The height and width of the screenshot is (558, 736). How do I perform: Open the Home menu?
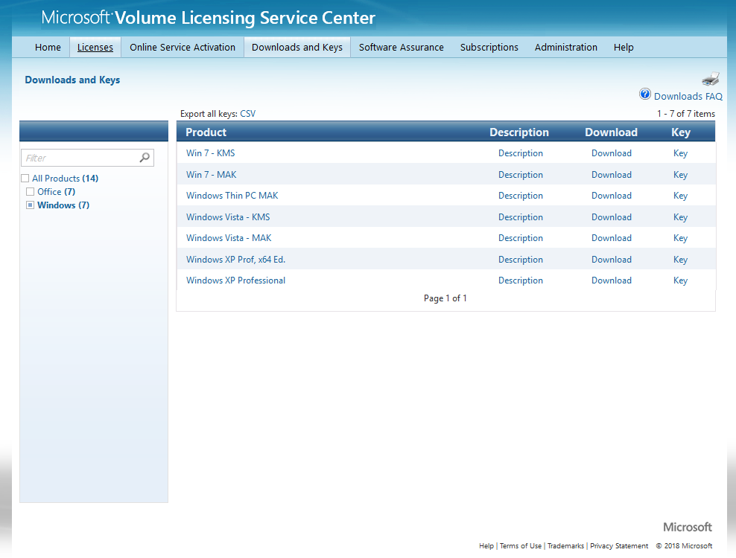(48, 48)
